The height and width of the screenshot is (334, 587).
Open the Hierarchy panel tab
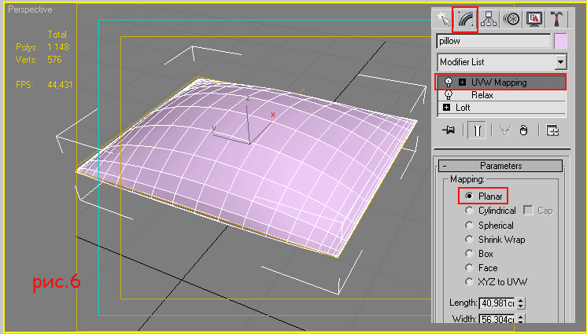click(x=489, y=19)
